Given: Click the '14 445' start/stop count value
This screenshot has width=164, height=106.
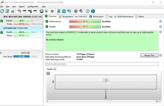Looking at the screenshot, I should tap(80, 60).
